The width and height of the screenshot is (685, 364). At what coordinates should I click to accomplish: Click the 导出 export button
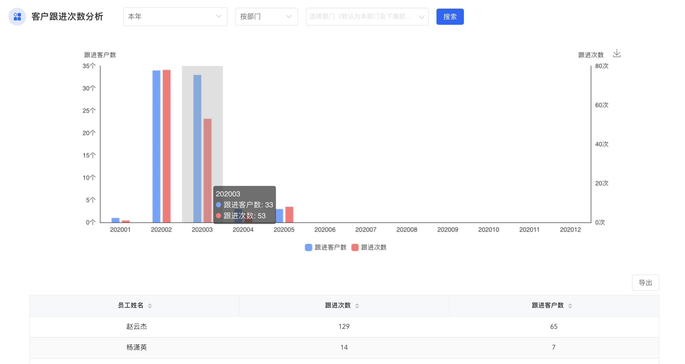645,283
